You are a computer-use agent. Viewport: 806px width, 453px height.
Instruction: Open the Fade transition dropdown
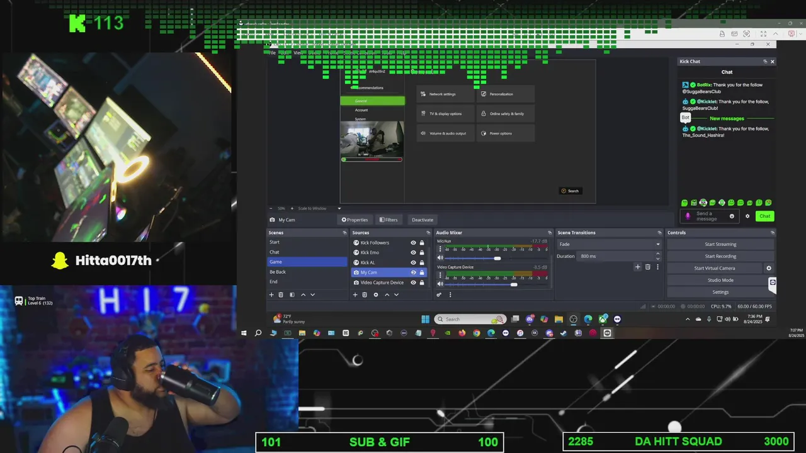pos(609,244)
